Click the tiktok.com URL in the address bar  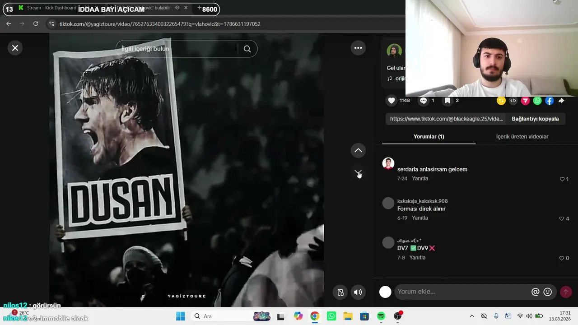click(160, 24)
